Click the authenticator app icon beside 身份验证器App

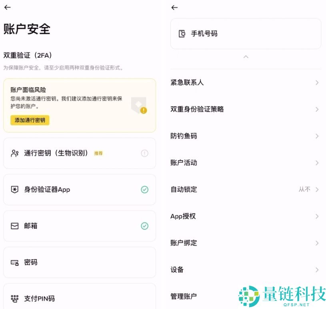point(16,189)
